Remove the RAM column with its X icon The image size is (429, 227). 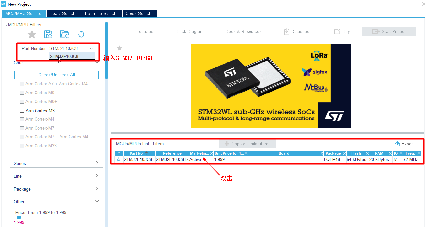coord(390,153)
